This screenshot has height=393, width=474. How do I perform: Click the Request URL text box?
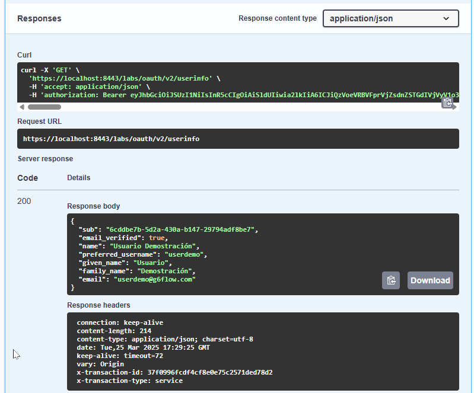pos(238,139)
